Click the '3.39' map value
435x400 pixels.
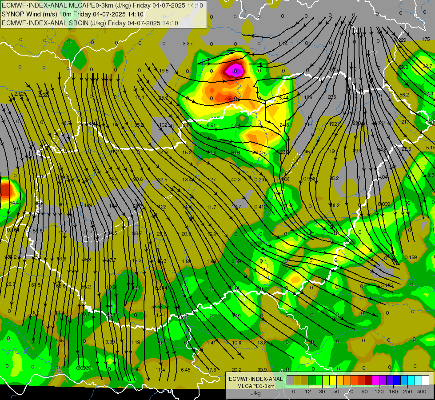(110, 342)
